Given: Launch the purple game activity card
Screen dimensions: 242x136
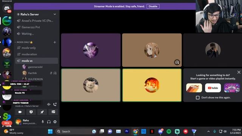Looking at the screenshot, I should point(232,88).
